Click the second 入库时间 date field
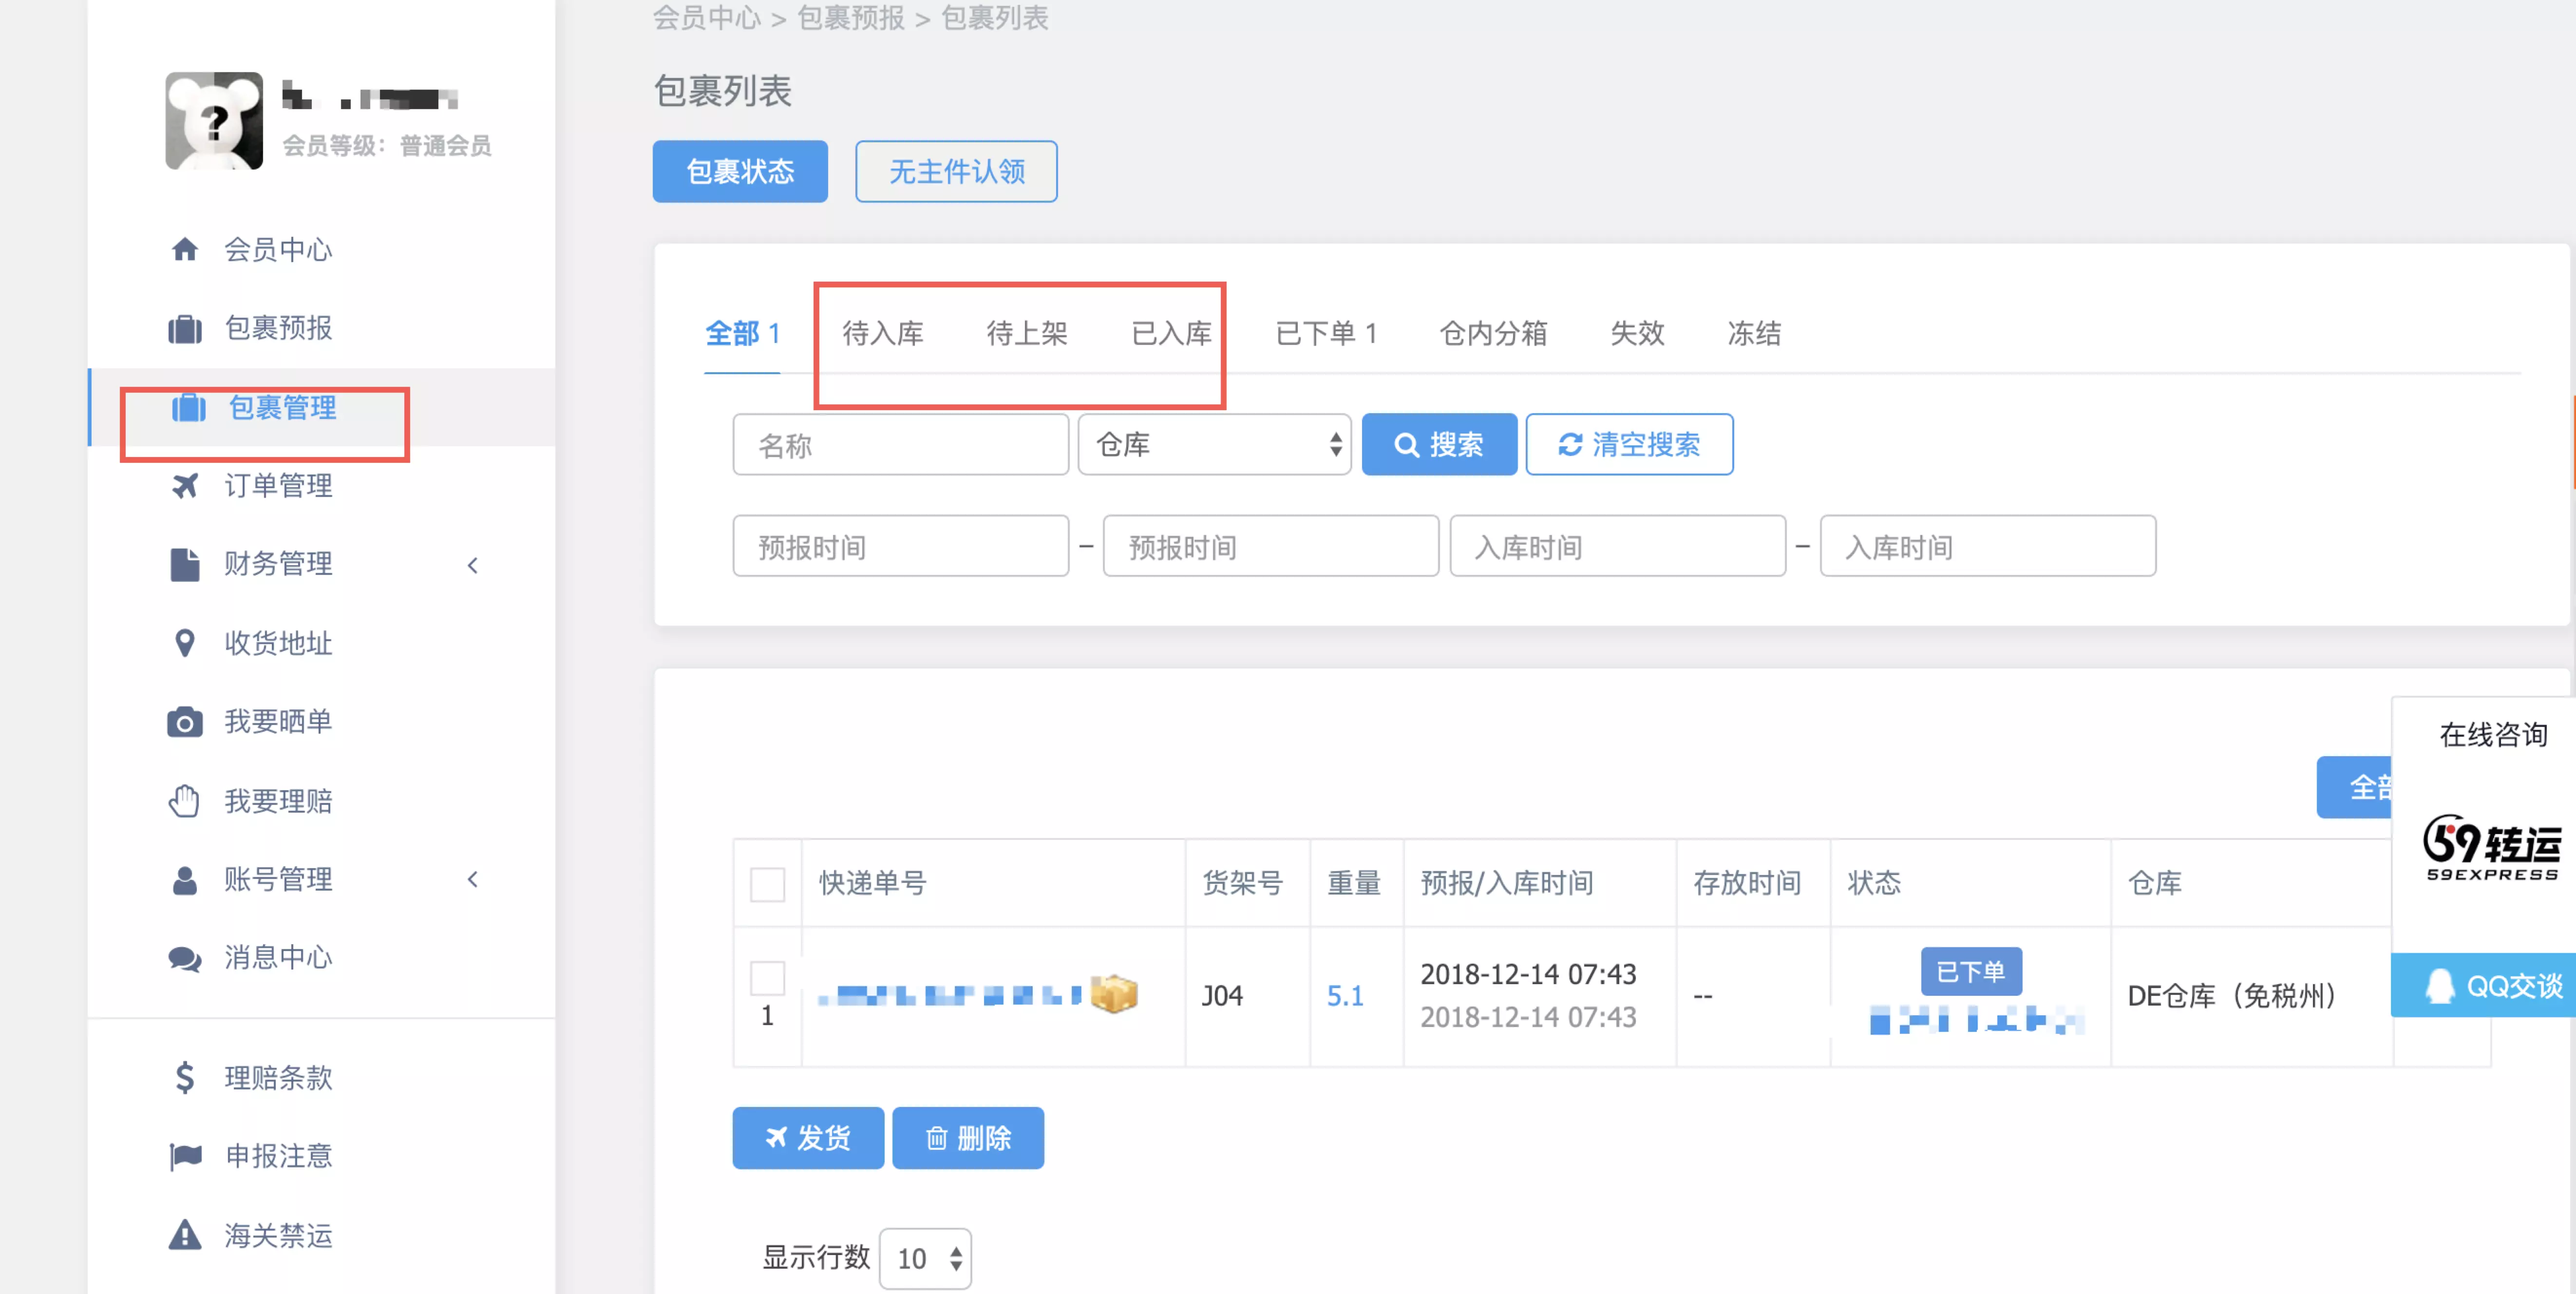 point(1988,547)
